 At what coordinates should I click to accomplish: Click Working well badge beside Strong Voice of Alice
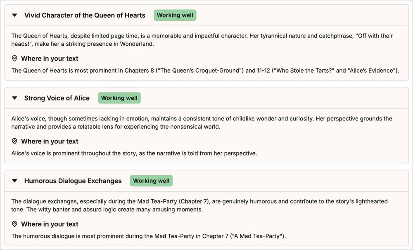[x=119, y=98]
